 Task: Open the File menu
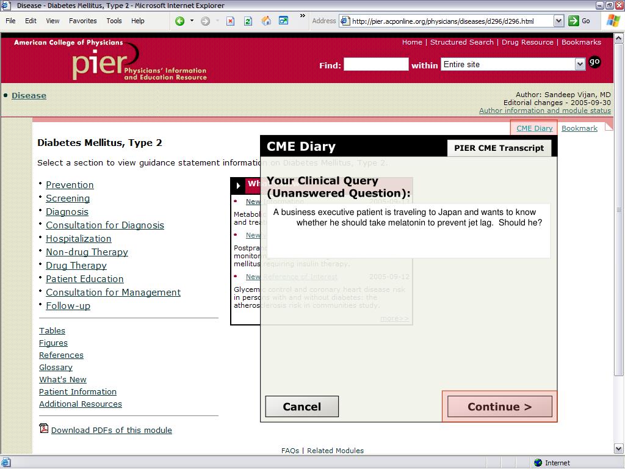11,21
